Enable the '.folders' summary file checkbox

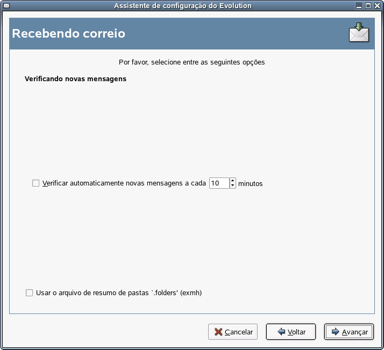(x=30, y=292)
